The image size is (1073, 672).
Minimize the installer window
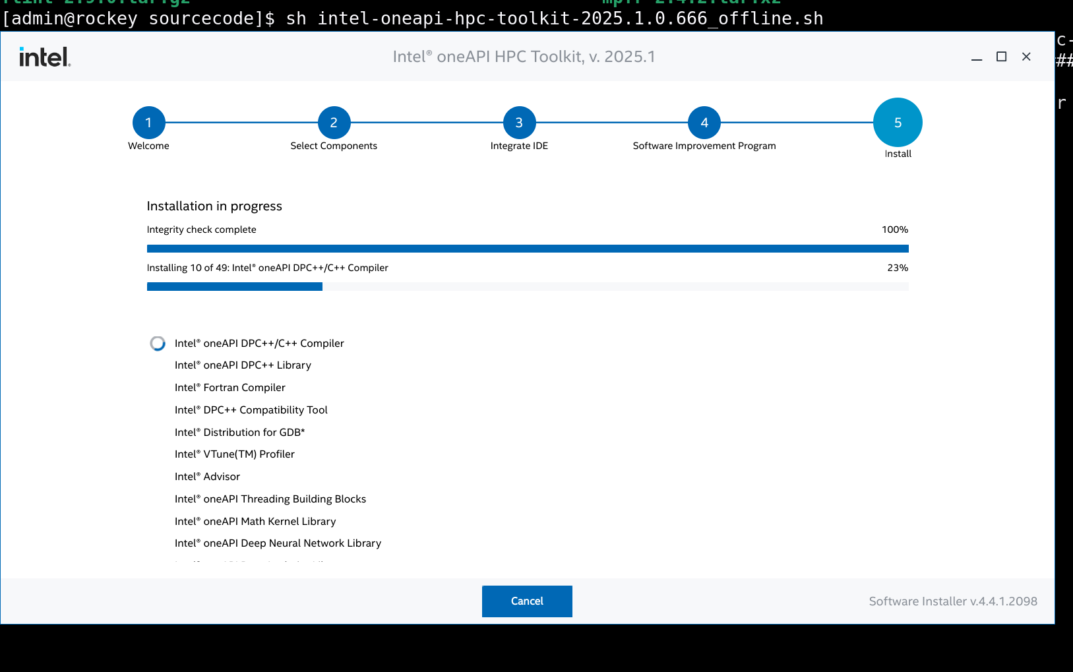[x=977, y=57]
